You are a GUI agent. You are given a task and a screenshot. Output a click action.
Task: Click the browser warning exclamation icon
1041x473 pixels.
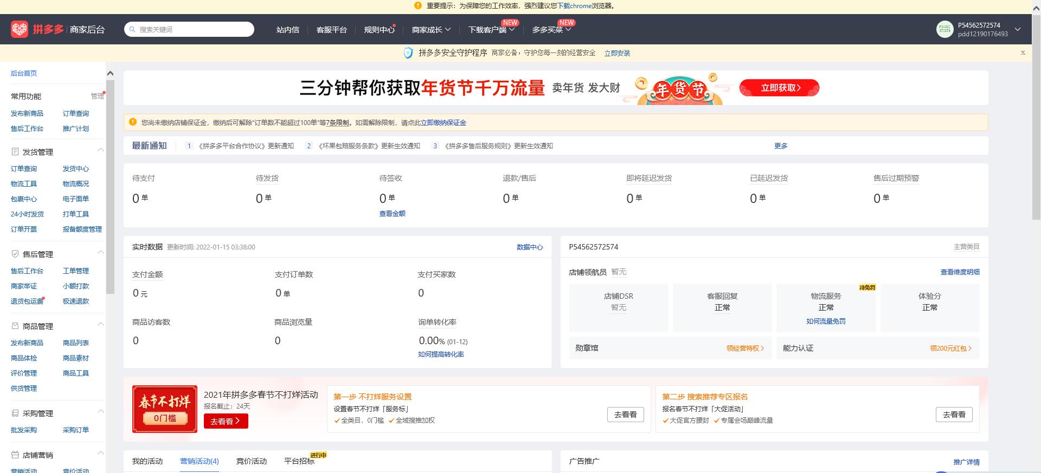click(x=417, y=5)
